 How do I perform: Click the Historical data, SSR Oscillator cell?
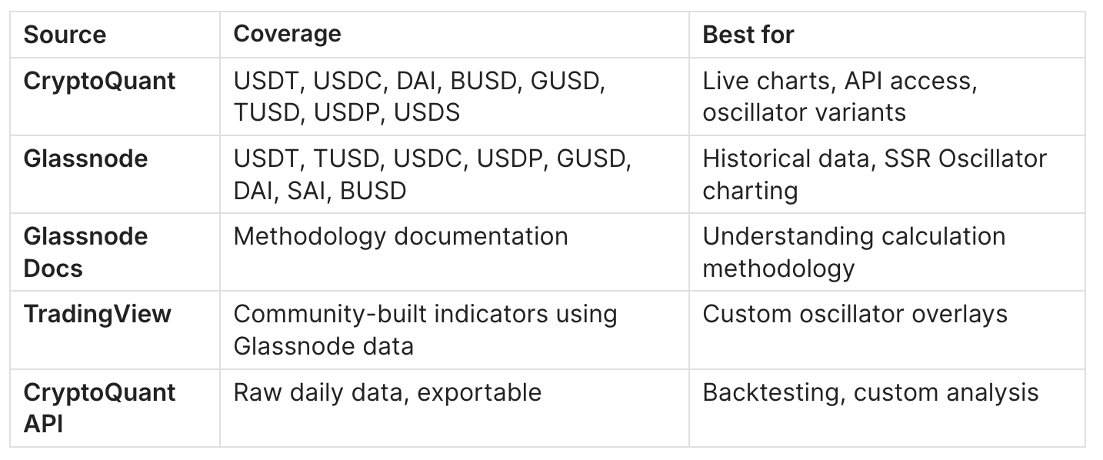tap(874, 175)
